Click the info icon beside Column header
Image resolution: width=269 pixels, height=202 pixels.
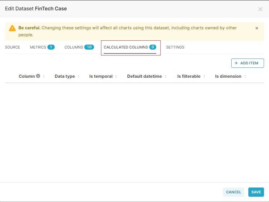coord(38,76)
